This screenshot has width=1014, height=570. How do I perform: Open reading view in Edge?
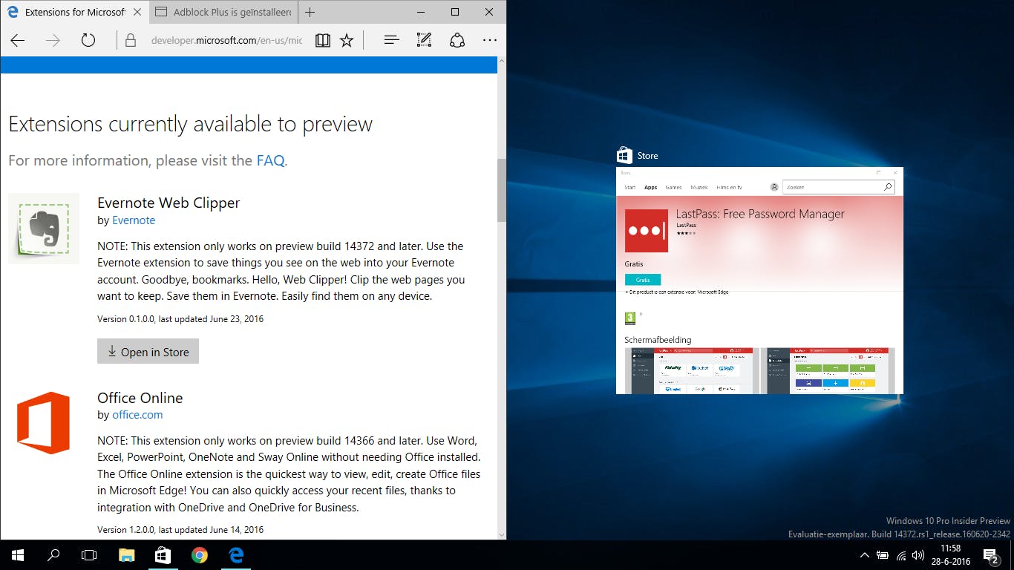[322, 41]
